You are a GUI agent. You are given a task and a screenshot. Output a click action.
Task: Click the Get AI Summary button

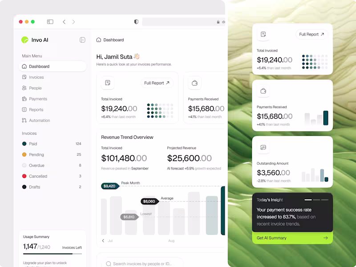[x=292, y=239]
